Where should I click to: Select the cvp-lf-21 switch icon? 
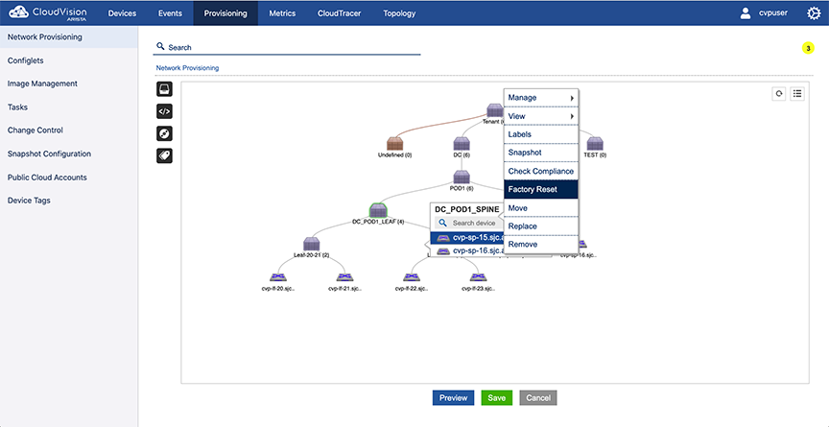[344, 277]
